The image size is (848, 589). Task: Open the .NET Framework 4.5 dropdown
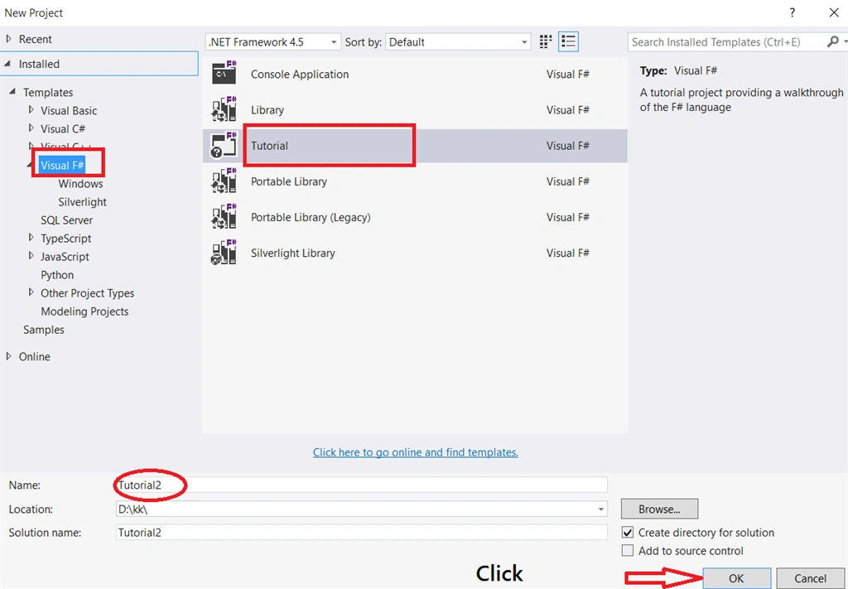[x=273, y=41]
